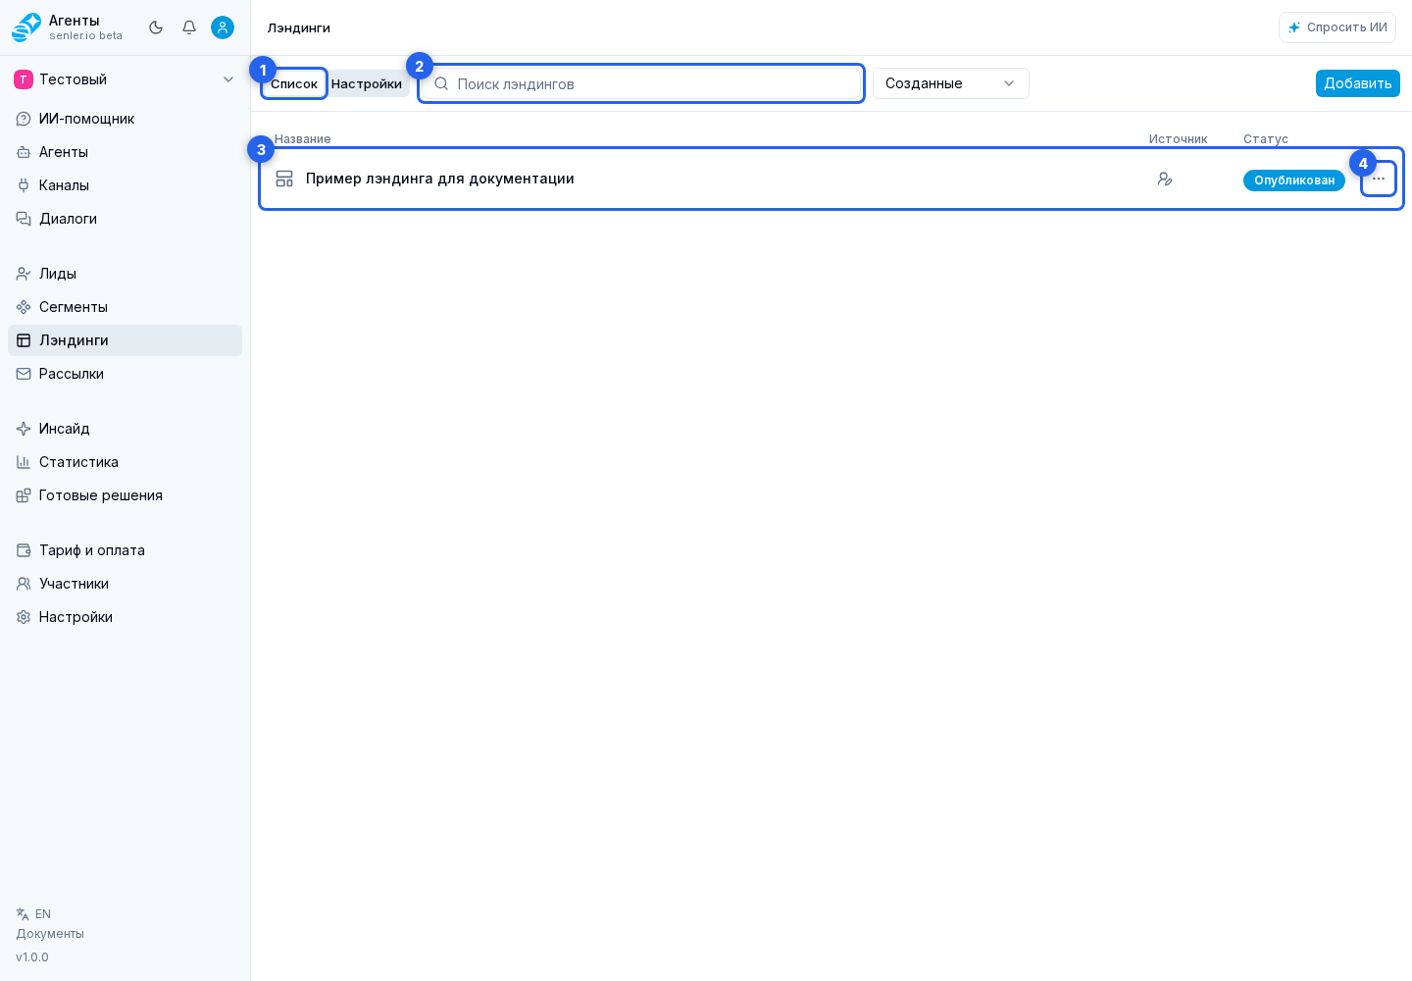Click the Добавить button
Viewport: 1412px width, 981px height.
click(1358, 83)
